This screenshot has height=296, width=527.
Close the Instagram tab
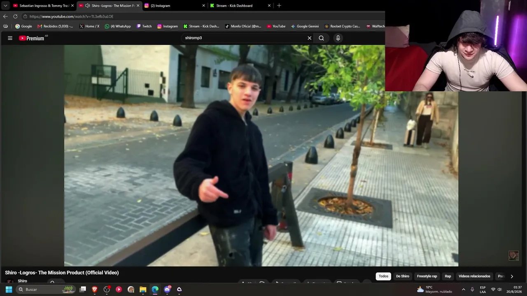(203, 6)
